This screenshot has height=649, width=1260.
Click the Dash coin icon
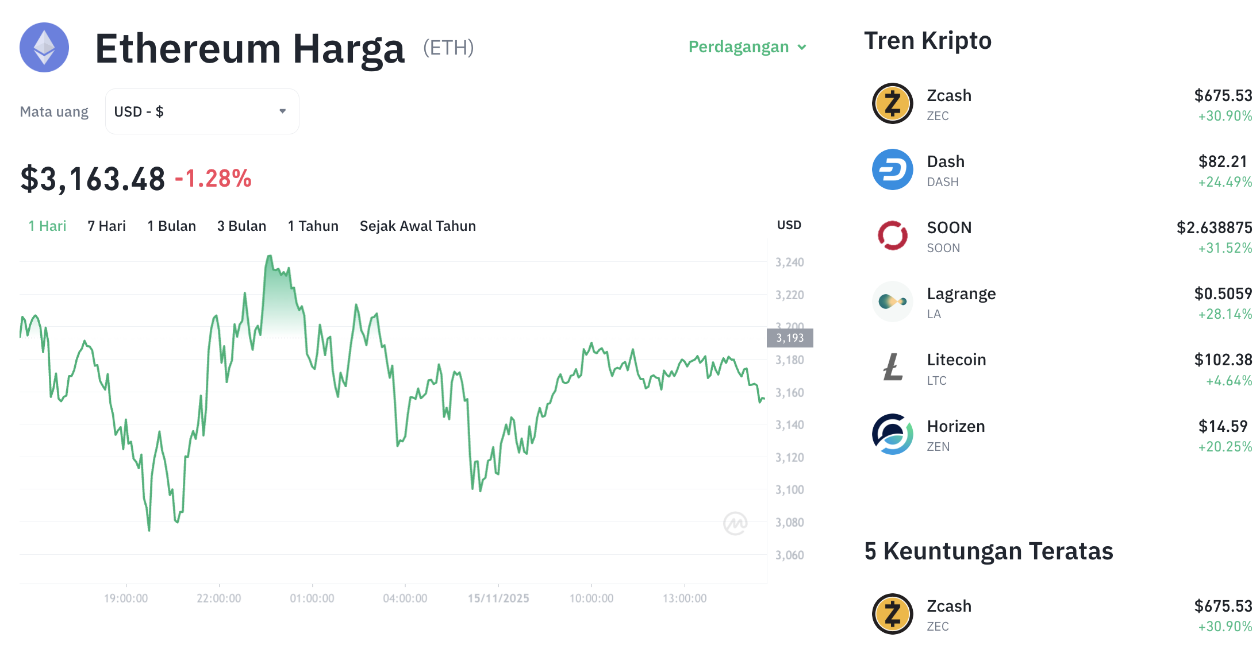tap(892, 169)
